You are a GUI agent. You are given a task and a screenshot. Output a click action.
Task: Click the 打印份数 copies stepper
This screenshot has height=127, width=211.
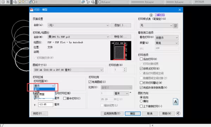click(124, 69)
